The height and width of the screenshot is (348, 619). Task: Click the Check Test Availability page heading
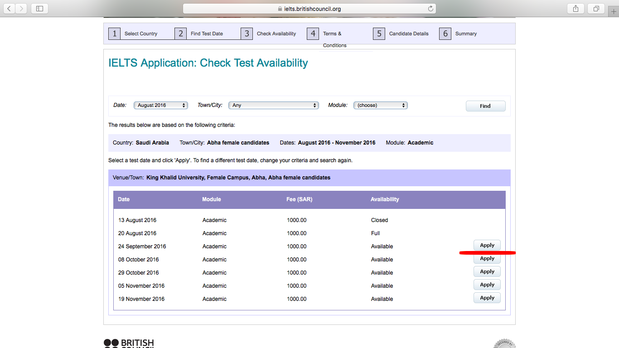(208, 63)
